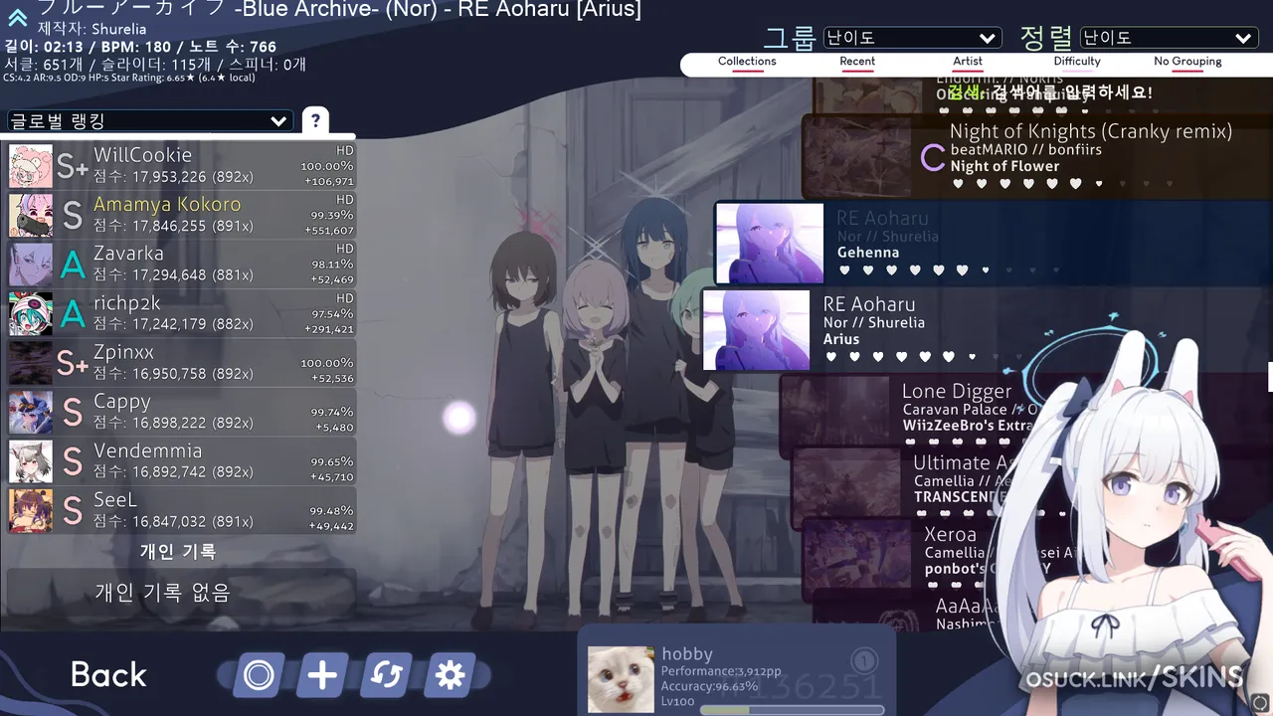The height and width of the screenshot is (716, 1273).
Task: Switch to the No Grouping tab
Action: tap(1187, 63)
